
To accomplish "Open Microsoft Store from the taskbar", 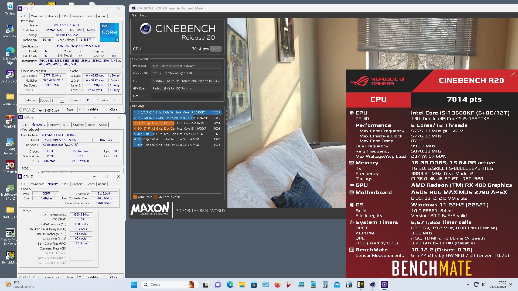I will pos(254,285).
